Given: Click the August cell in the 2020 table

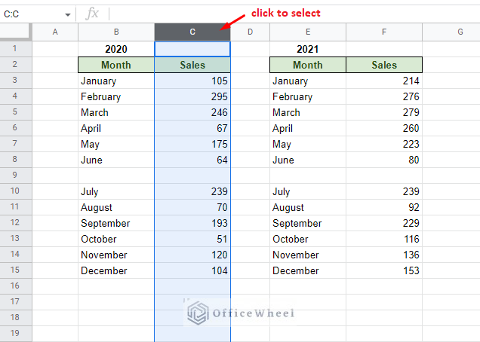Looking at the screenshot, I should (116, 207).
